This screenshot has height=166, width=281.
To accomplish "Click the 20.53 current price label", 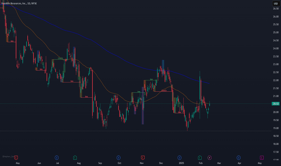I will click(276, 104).
